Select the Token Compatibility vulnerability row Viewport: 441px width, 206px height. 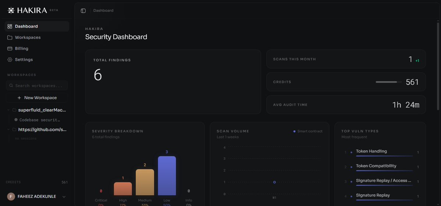(382, 167)
